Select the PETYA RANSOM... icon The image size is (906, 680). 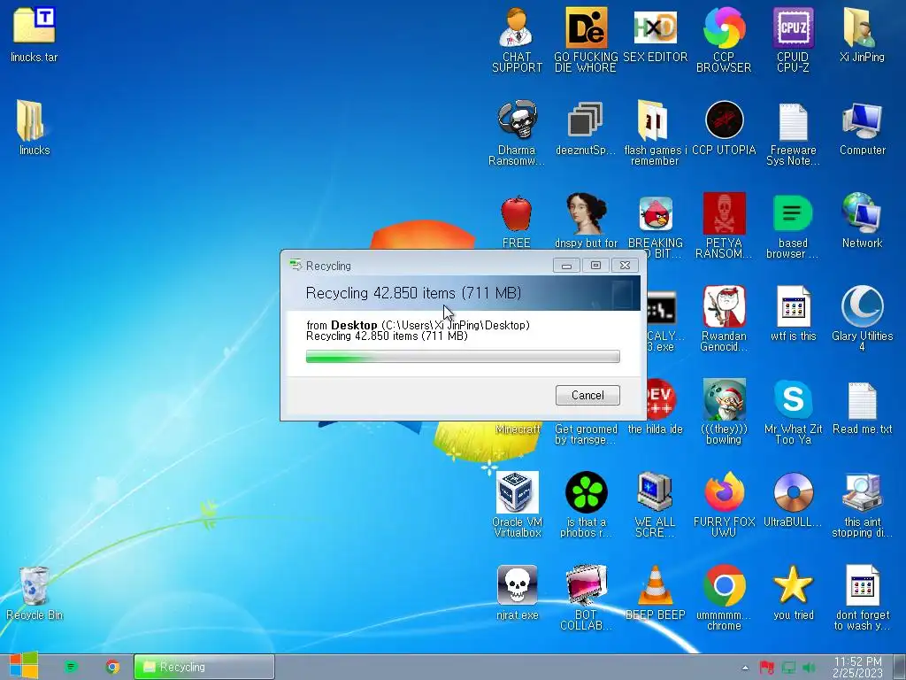[x=724, y=226]
